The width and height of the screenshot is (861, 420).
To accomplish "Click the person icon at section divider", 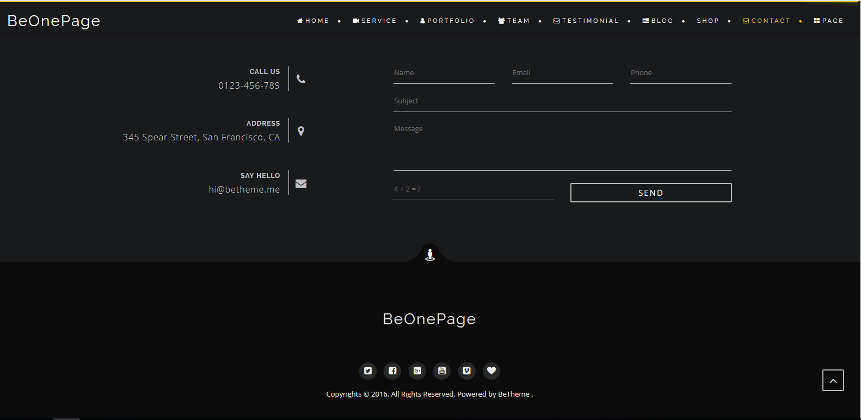I will tap(430, 254).
